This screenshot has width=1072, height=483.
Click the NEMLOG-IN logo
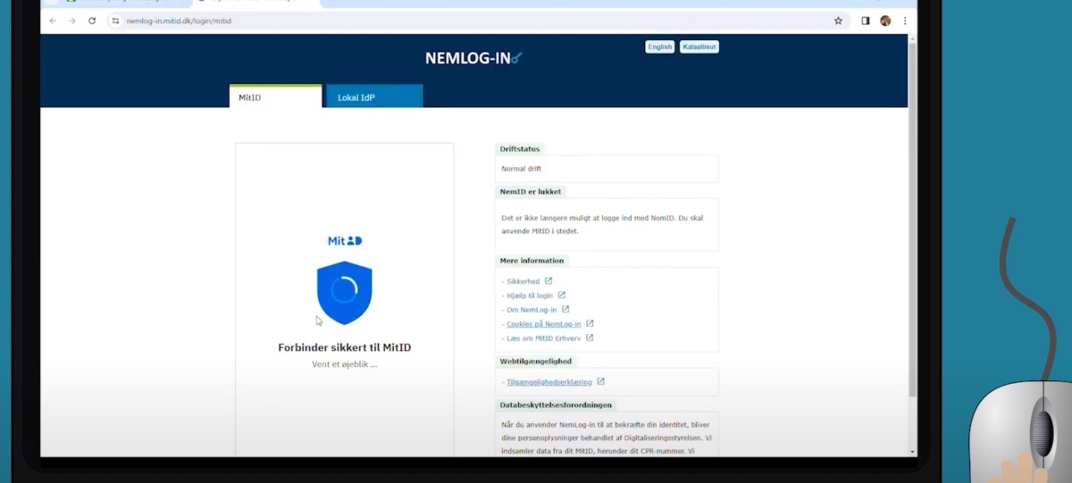tap(473, 59)
